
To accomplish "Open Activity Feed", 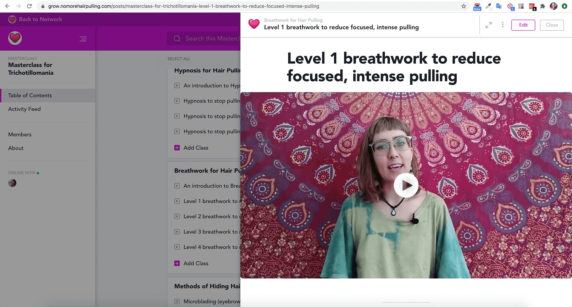I will click(24, 109).
